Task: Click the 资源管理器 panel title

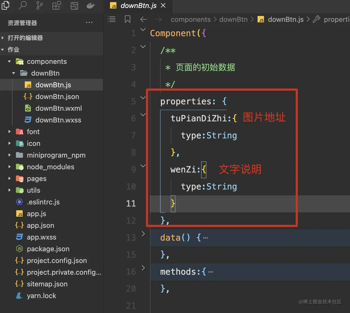Action: coord(22,23)
